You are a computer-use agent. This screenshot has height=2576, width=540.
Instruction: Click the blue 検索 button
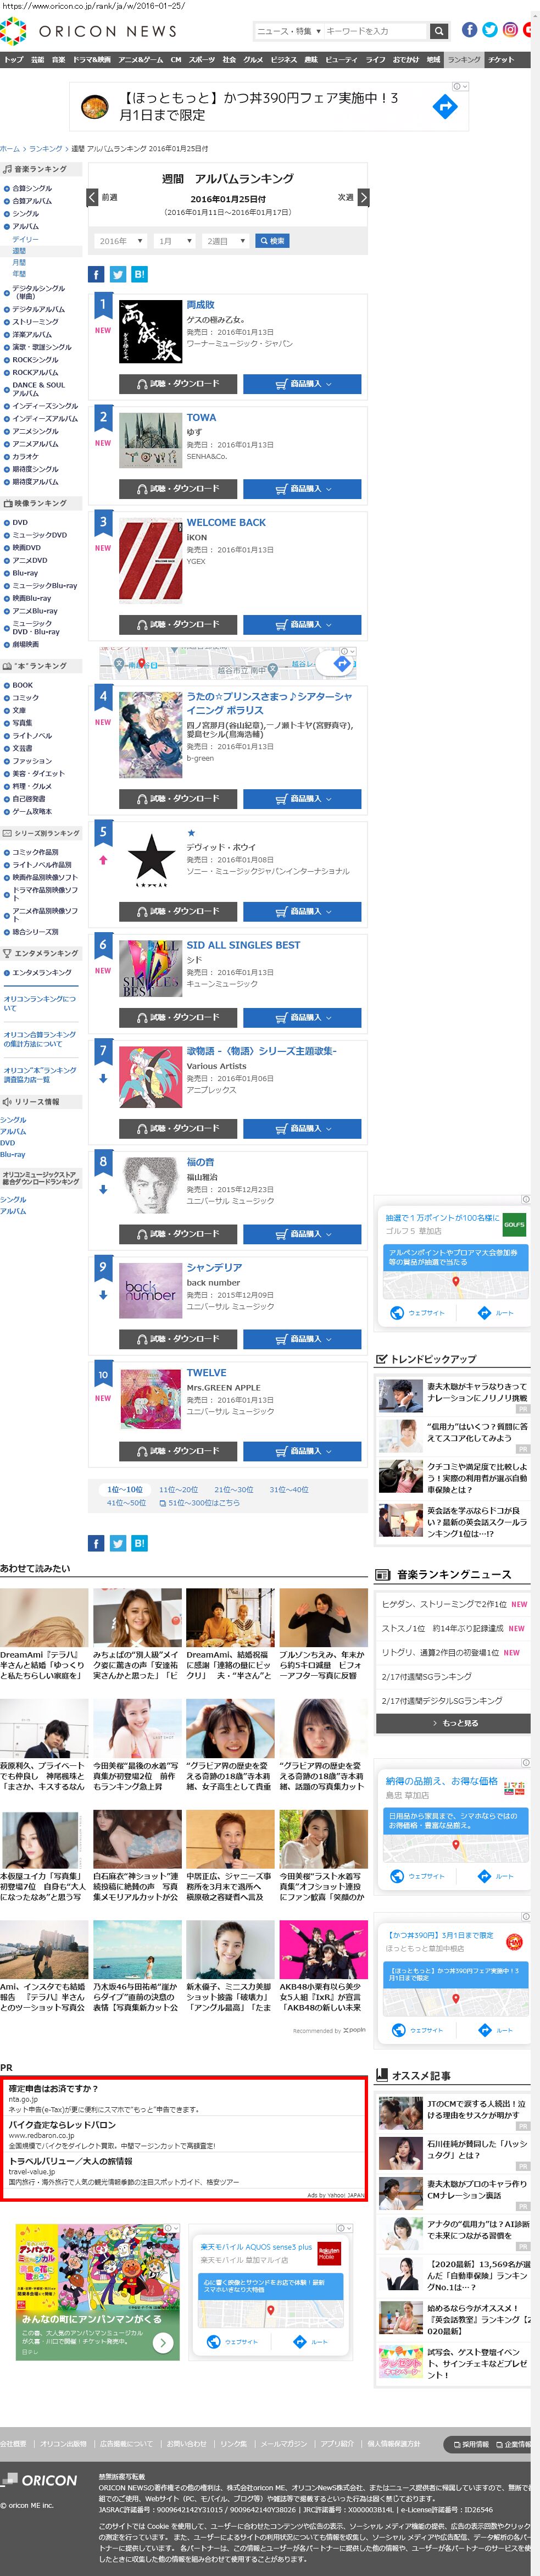tap(273, 241)
